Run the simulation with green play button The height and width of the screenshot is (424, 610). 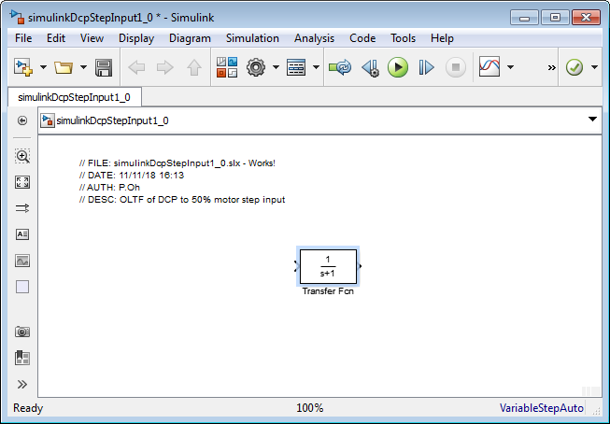pyautogui.click(x=398, y=67)
